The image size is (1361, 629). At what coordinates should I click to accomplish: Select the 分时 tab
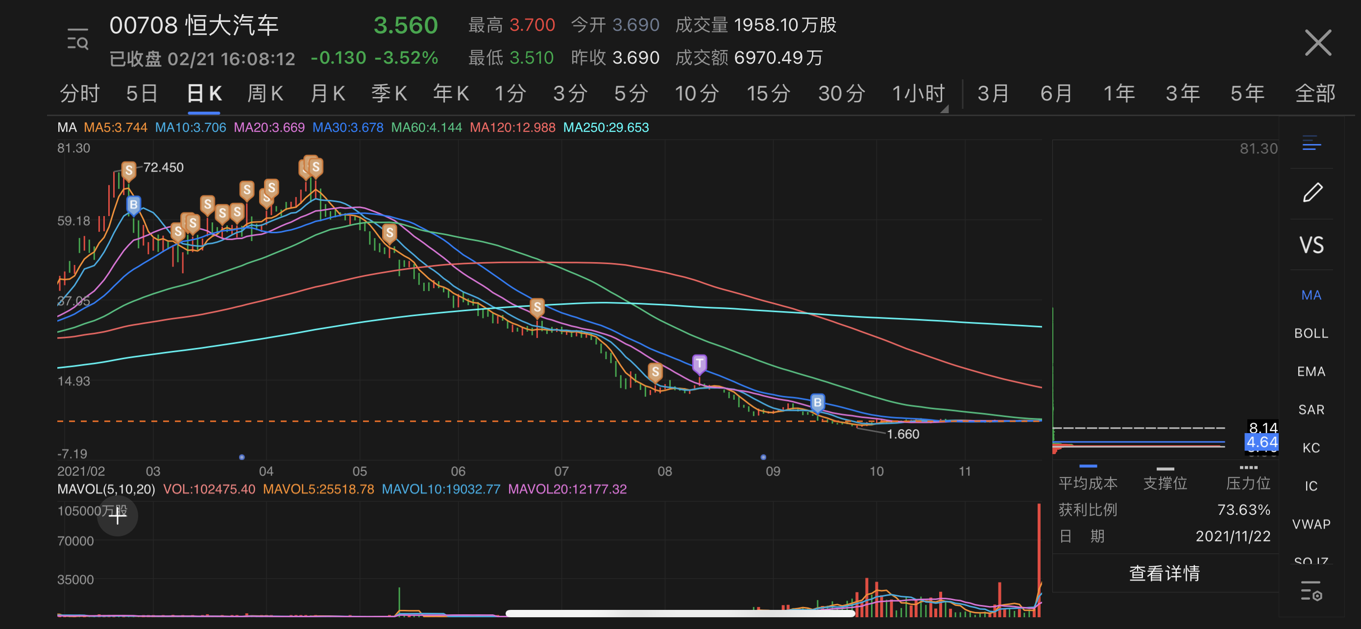(x=79, y=94)
